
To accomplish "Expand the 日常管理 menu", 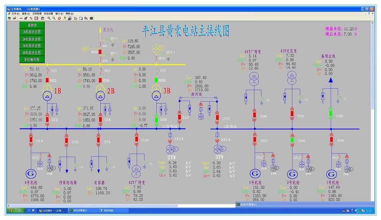I will pos(37,13).
